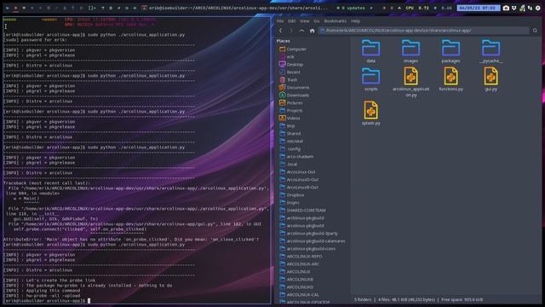545x307 pixels.
Task: Select Shared bookmark in sidebar
Action: [290, 133]
